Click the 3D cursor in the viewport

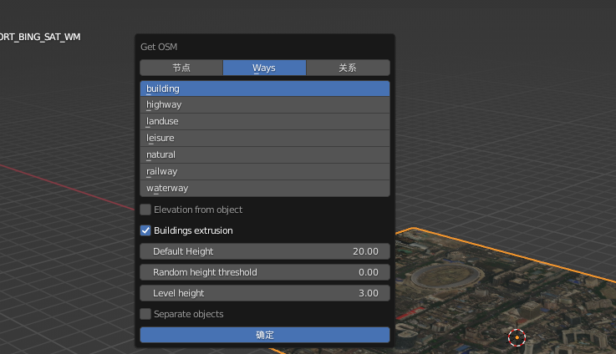tap(517, 337)
